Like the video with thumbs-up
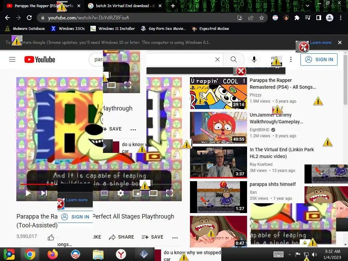This screenshot has height=261, width=348. coord(51,238)
